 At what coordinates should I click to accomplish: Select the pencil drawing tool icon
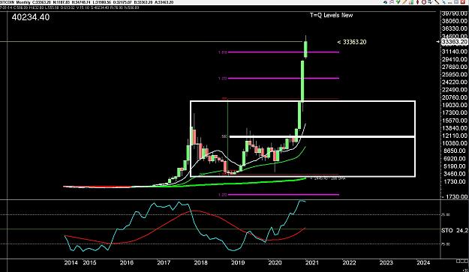click(x=404, y=2)
